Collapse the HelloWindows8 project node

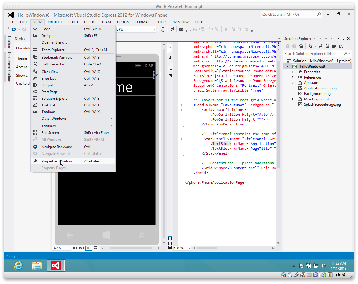(x=287, y=66)
